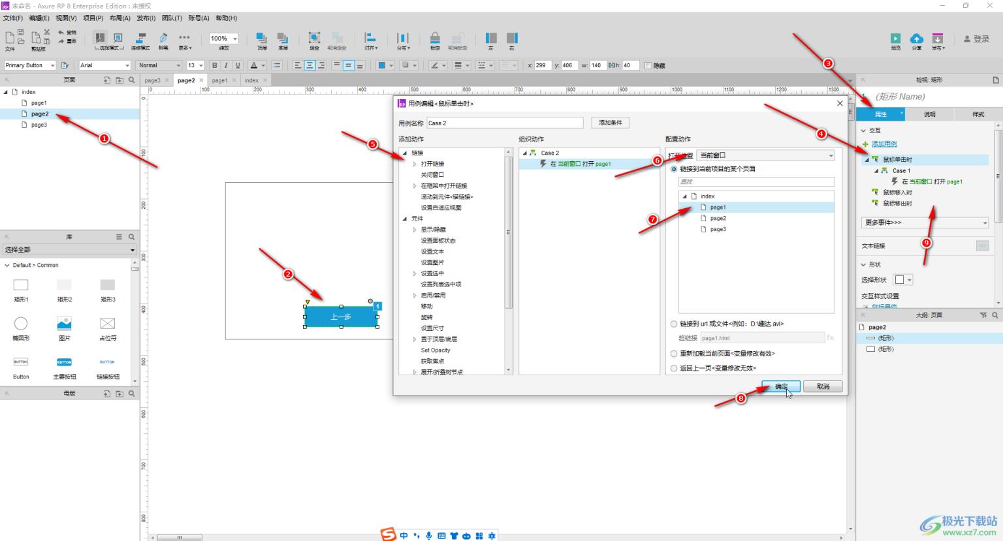This screenshot has height=541, width=1003.
Task: Switch to the page3 canvas tab
Action: (x=152, y=80)
